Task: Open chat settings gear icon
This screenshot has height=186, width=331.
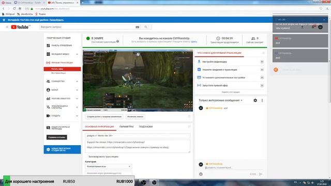Action: (255, 100)
